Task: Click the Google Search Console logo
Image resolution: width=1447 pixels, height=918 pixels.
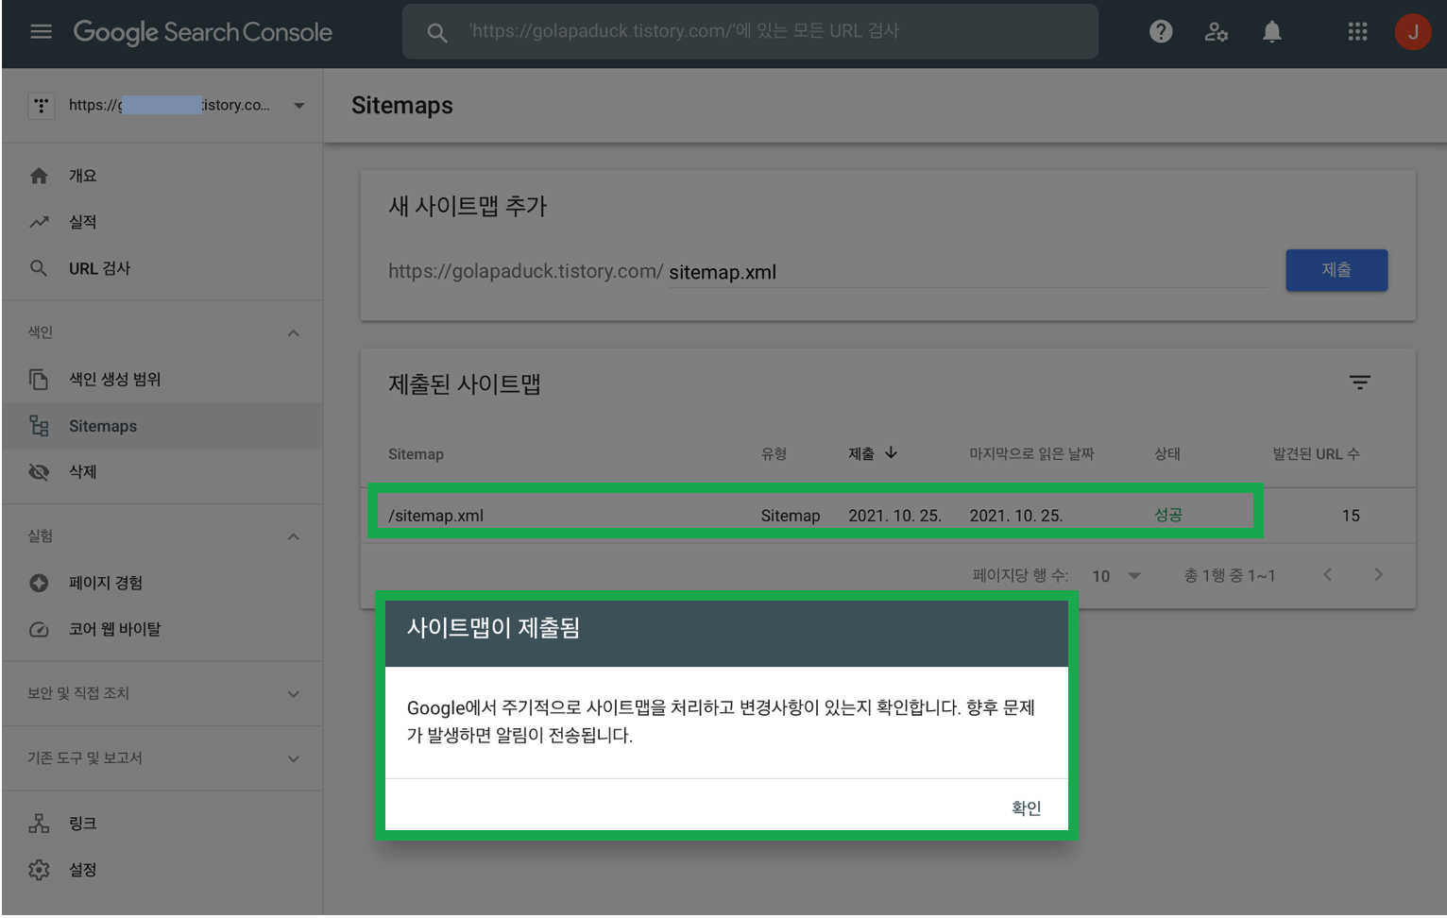Action: click(203, 32)
